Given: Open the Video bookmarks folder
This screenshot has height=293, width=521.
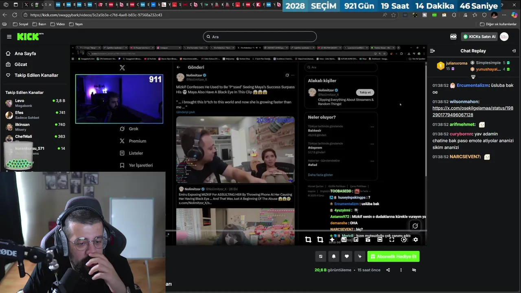Looking at the screenshot, I should 57,24.
